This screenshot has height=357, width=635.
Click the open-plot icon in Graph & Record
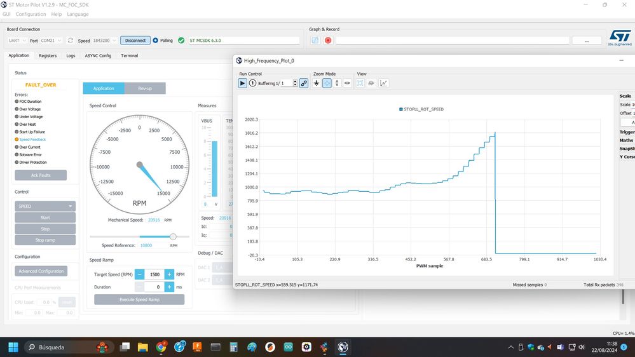click(315, 41)
